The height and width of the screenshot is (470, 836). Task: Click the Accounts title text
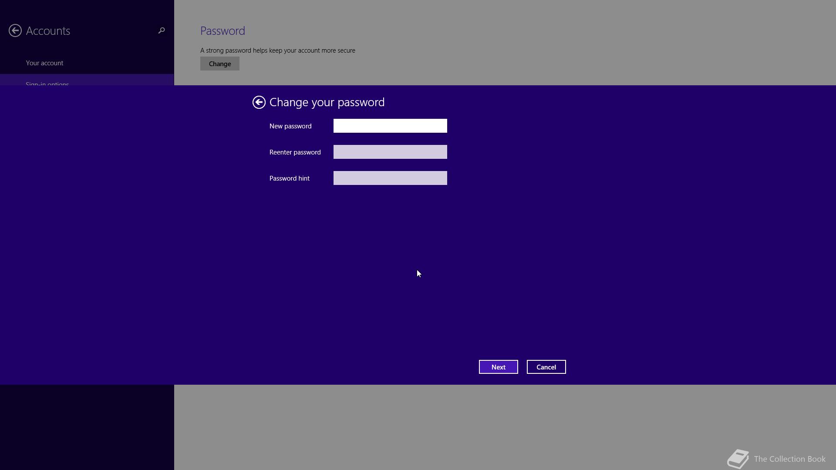48,31
